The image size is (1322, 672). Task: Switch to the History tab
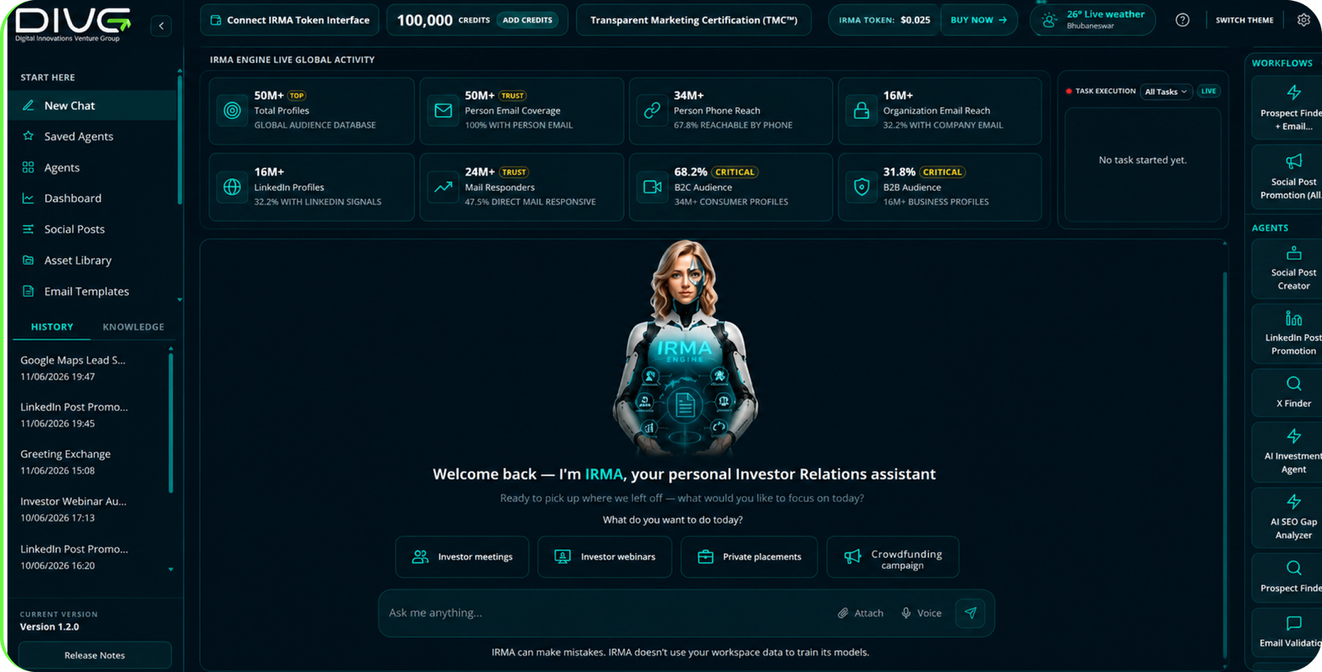[x=52, y=327]
